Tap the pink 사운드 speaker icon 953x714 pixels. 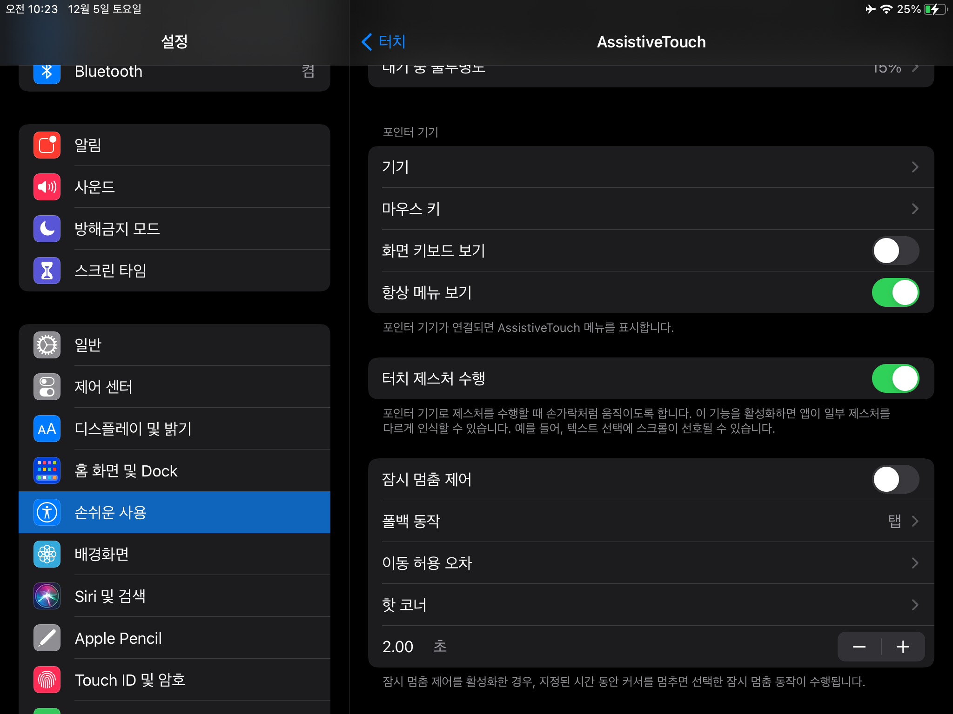47,187
